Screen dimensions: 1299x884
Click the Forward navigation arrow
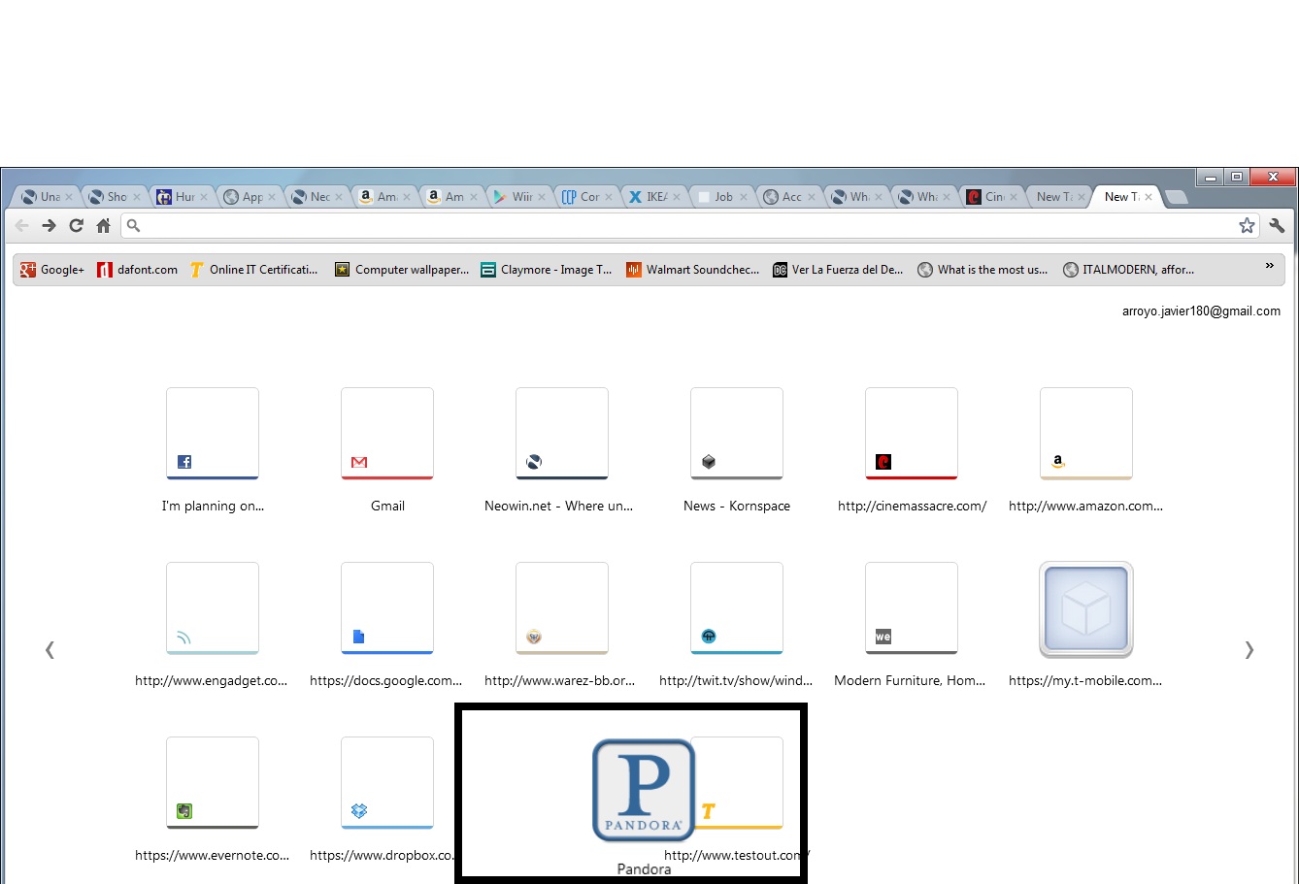coord(49,226)
